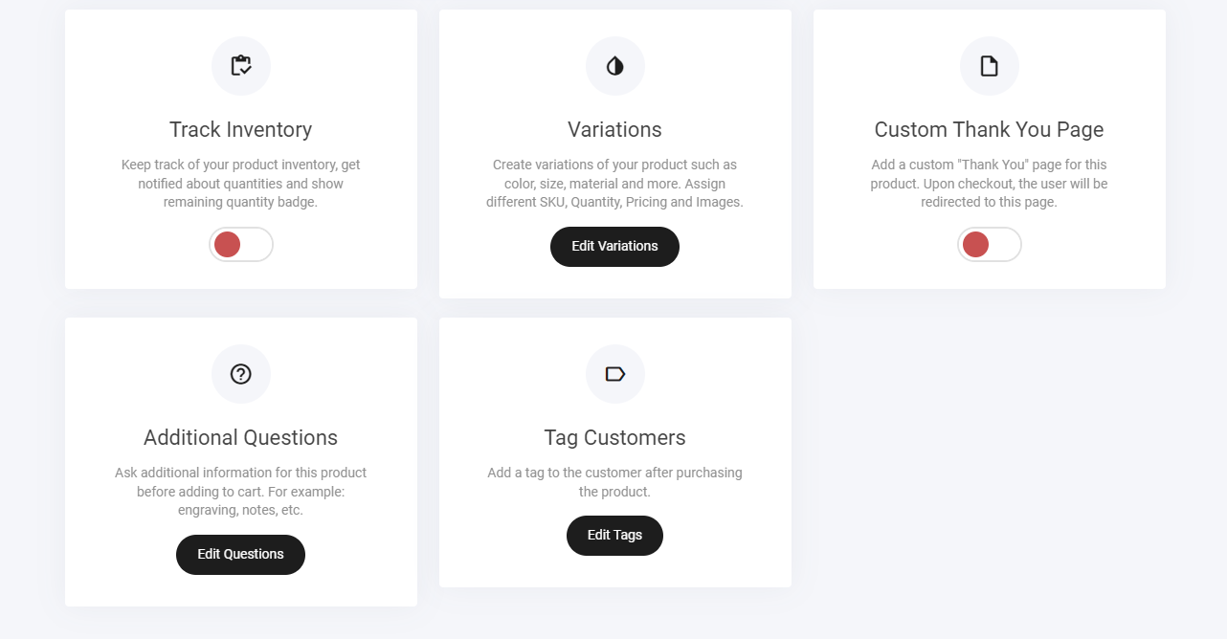Turn on the Custom Thank You Page switch
This screenshot has width=1227, height=639.
pos(990,245)
